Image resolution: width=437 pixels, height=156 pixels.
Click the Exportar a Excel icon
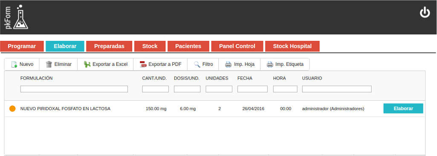tap(87, 65)
